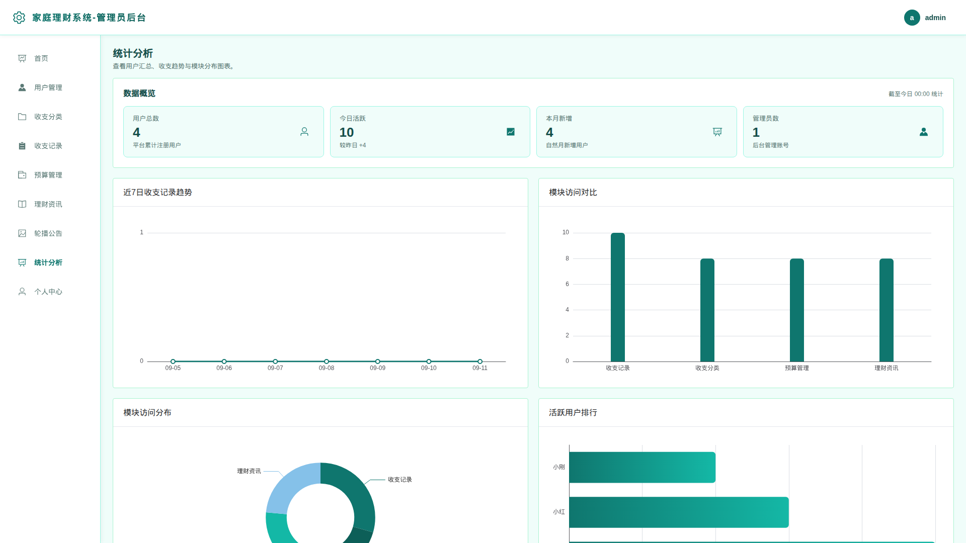Click the 收支记录 dark green donut segment
This screenshot has width=966, height=543.
coord(355,490)
